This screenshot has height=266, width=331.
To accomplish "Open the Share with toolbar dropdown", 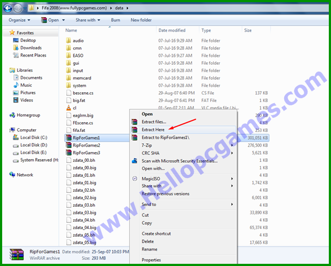I will tap(87, 20).
